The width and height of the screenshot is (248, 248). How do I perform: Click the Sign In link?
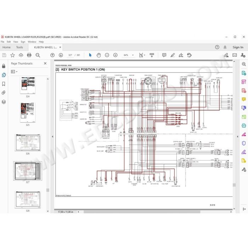(238, 47)
